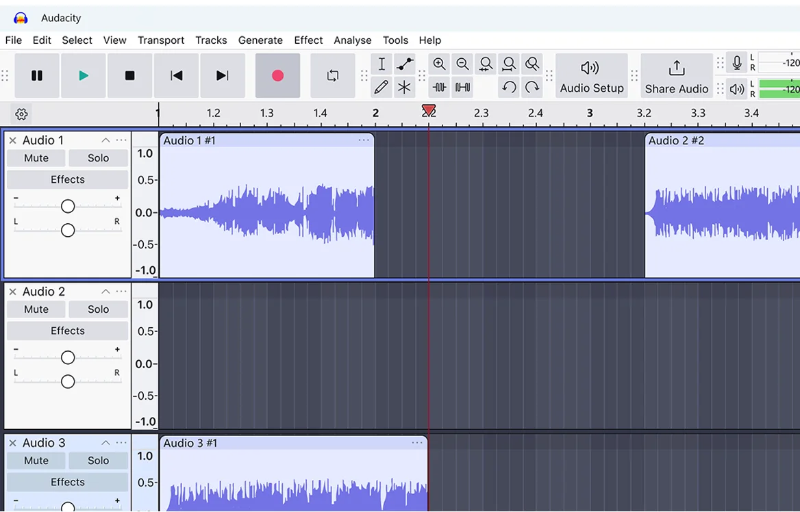Solo the Audio 2 track
The width and height of the screenshot is (800, 512).
click(x=98, y=309)
